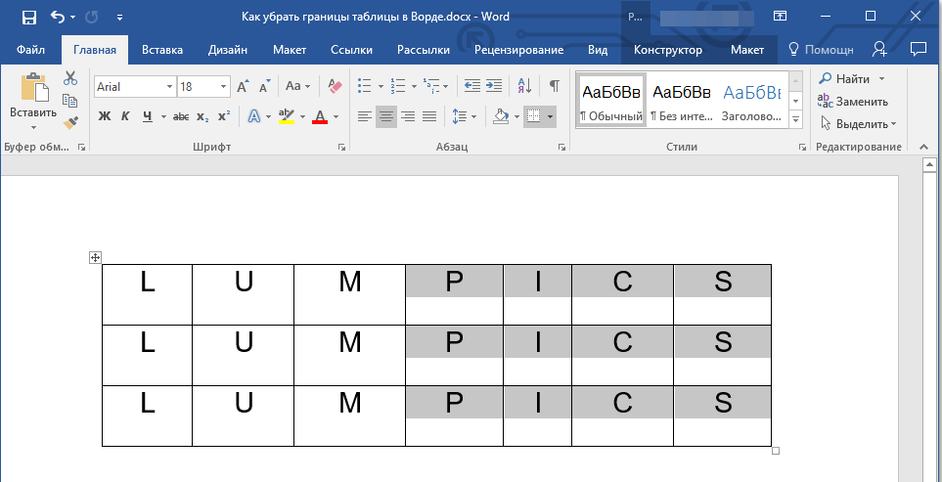Paste using the Вставить clipboard icon

(x=34, y=88)
